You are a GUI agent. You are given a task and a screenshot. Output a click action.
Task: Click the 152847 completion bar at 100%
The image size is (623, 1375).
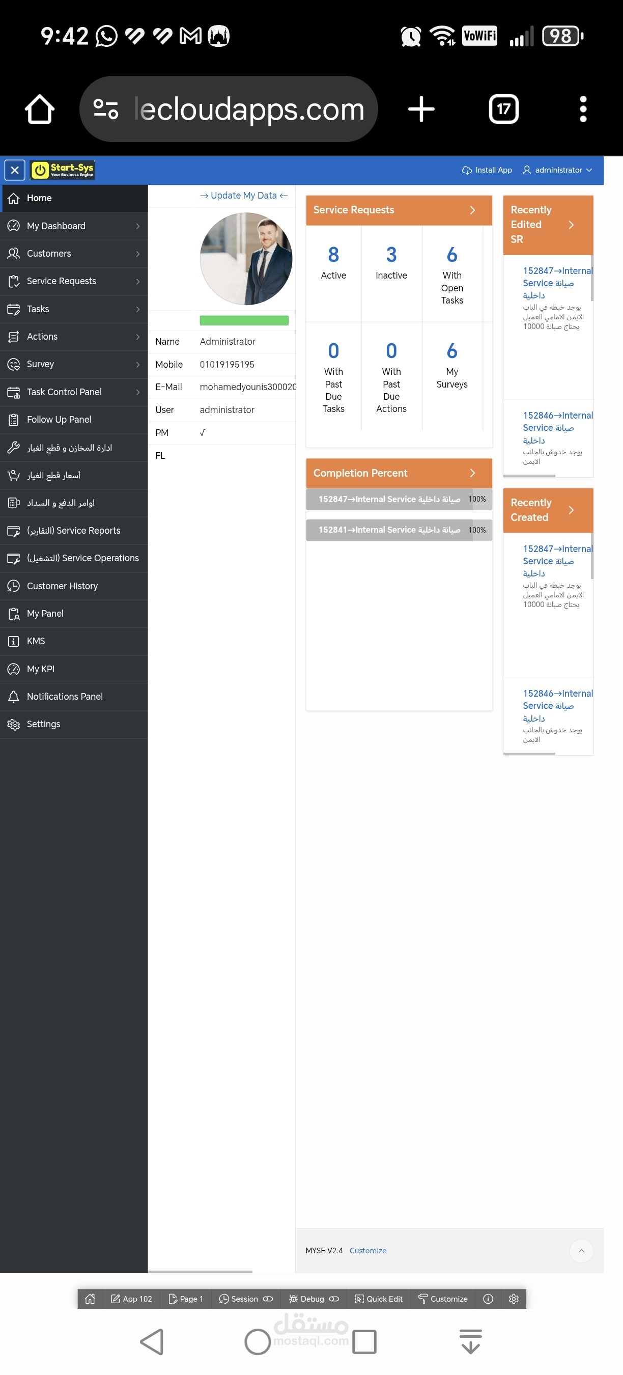(x=399, y=499)
